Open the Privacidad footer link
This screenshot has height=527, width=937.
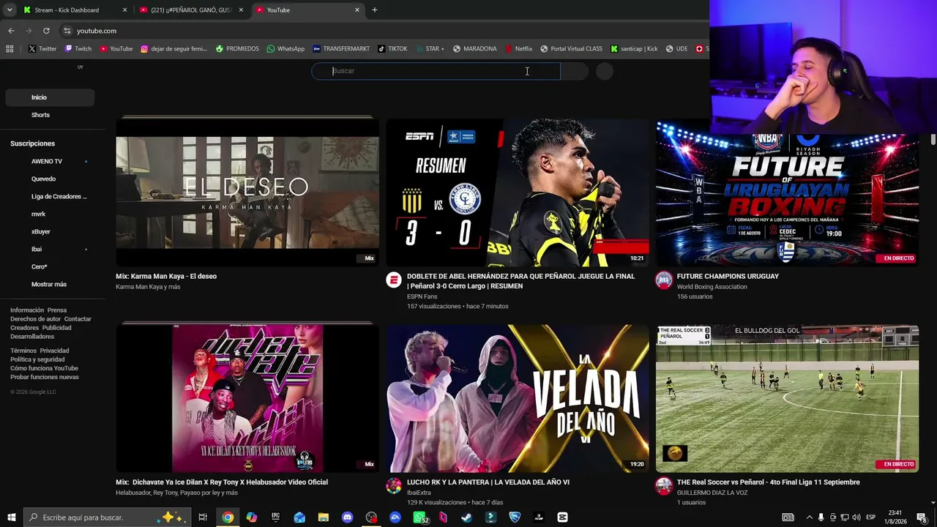point(54,351)
